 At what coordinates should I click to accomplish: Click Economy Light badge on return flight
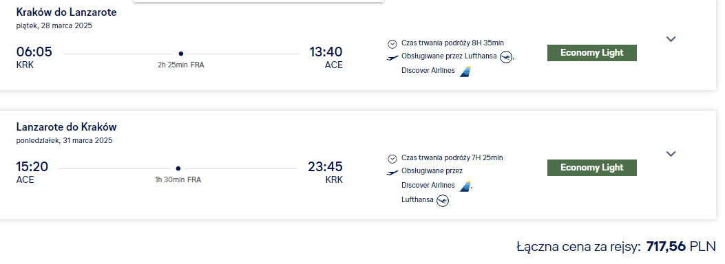tap(592, 168)
